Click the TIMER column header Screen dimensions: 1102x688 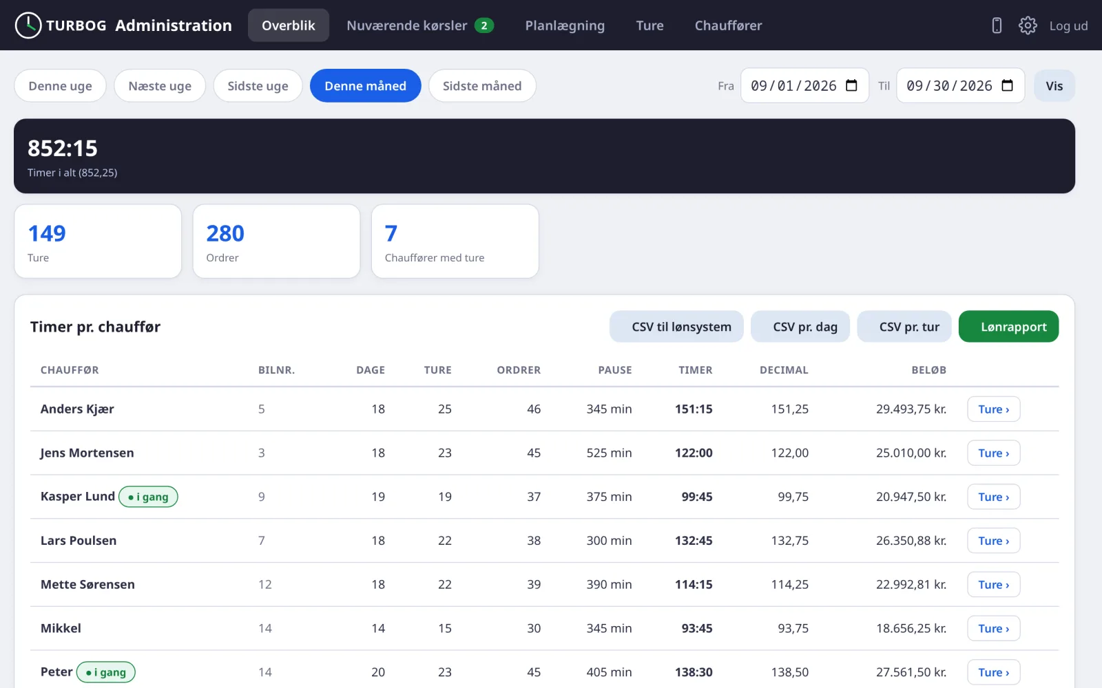(695, 370)
